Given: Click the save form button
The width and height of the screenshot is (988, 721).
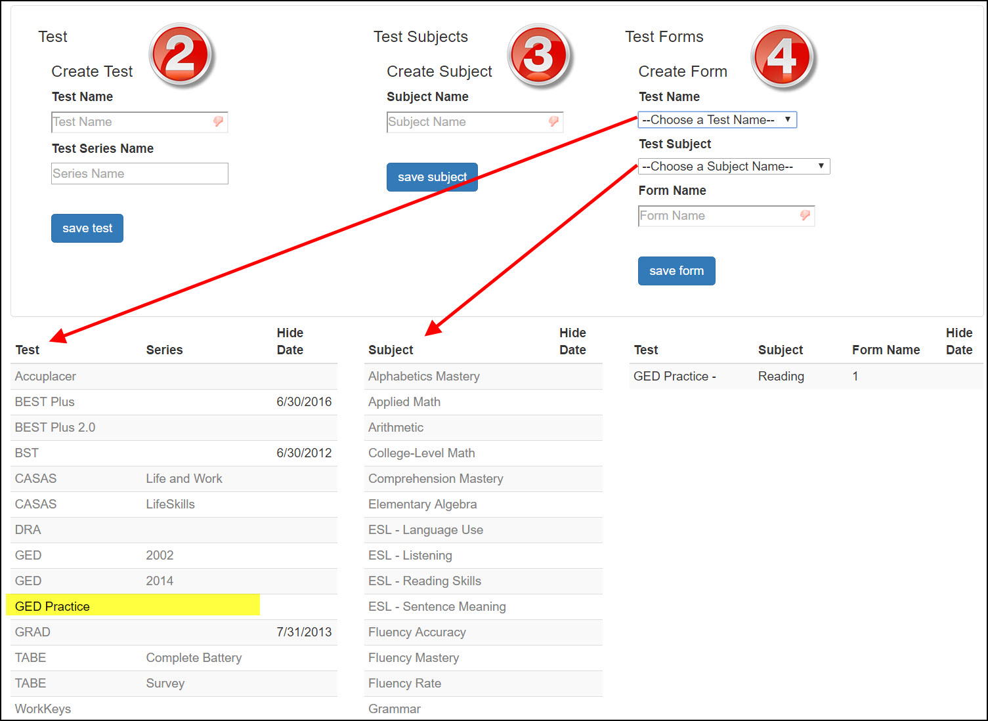Looking at the screenshot, I should coord(676,271).
